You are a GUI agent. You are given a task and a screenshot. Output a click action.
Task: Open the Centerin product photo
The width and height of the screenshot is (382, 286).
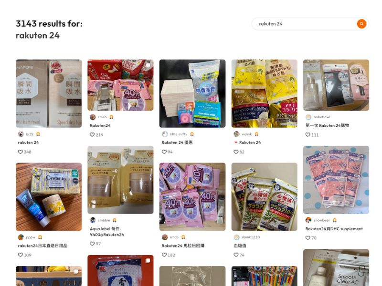click(x=49, y=197)
